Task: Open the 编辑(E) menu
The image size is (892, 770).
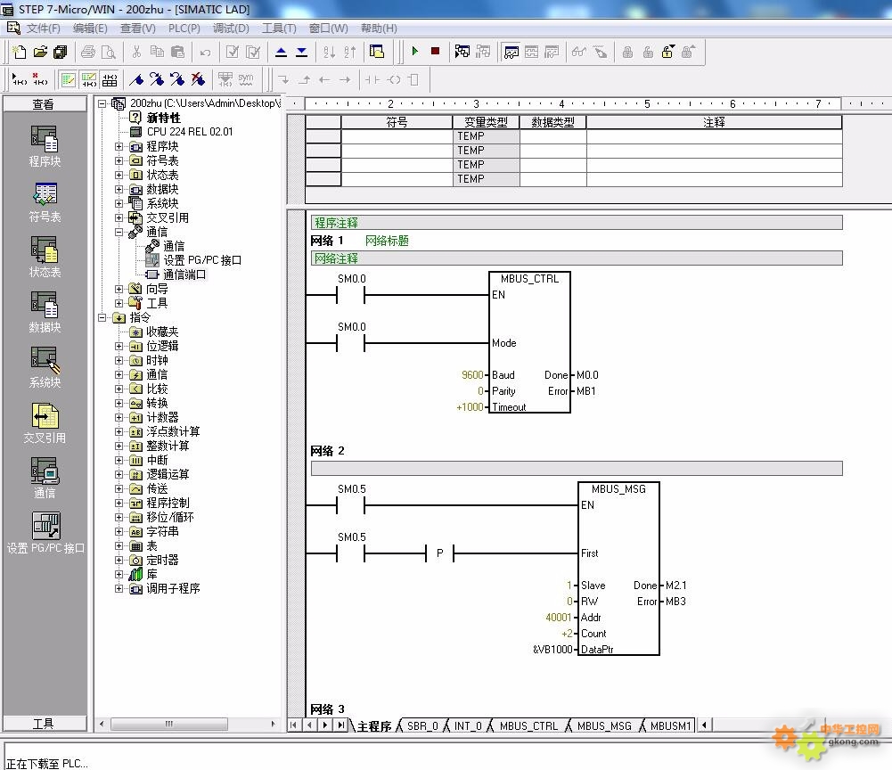Action: point(90,28)
